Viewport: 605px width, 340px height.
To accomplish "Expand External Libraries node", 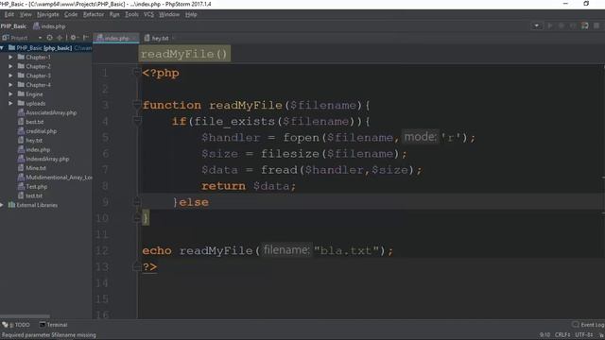I will pos(2,205).
